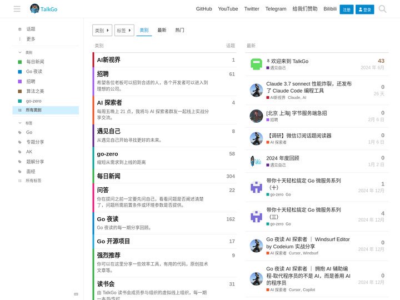Click the Copilot tag under 拥抱 AI topic
The image size is (400, 300).
pos(309,290)
